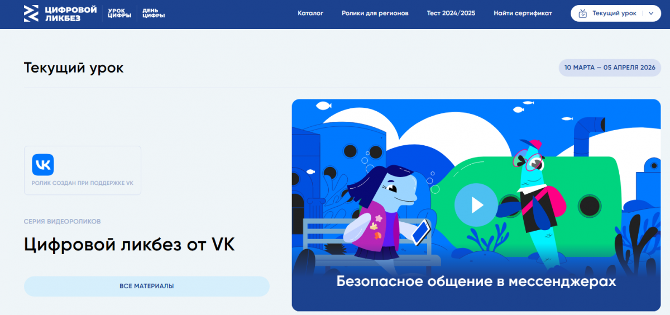Open the День цифры project logo
670x315 pixels.
click(154, 13)
